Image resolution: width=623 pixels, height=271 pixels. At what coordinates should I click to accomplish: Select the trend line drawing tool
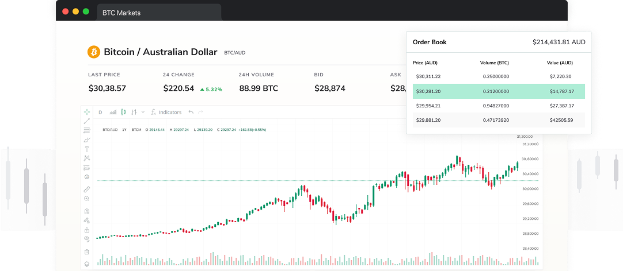point(87,121)
